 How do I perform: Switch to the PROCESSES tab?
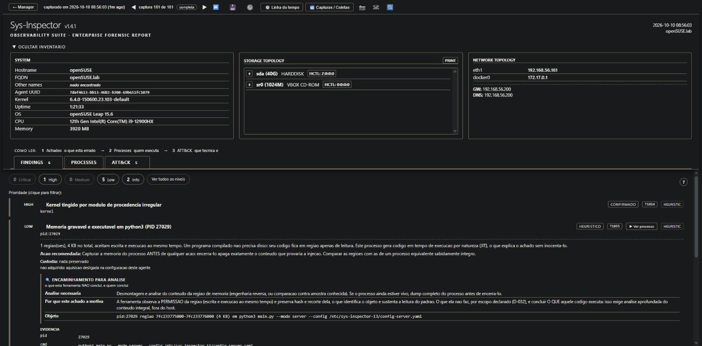[x=84, y=162]
